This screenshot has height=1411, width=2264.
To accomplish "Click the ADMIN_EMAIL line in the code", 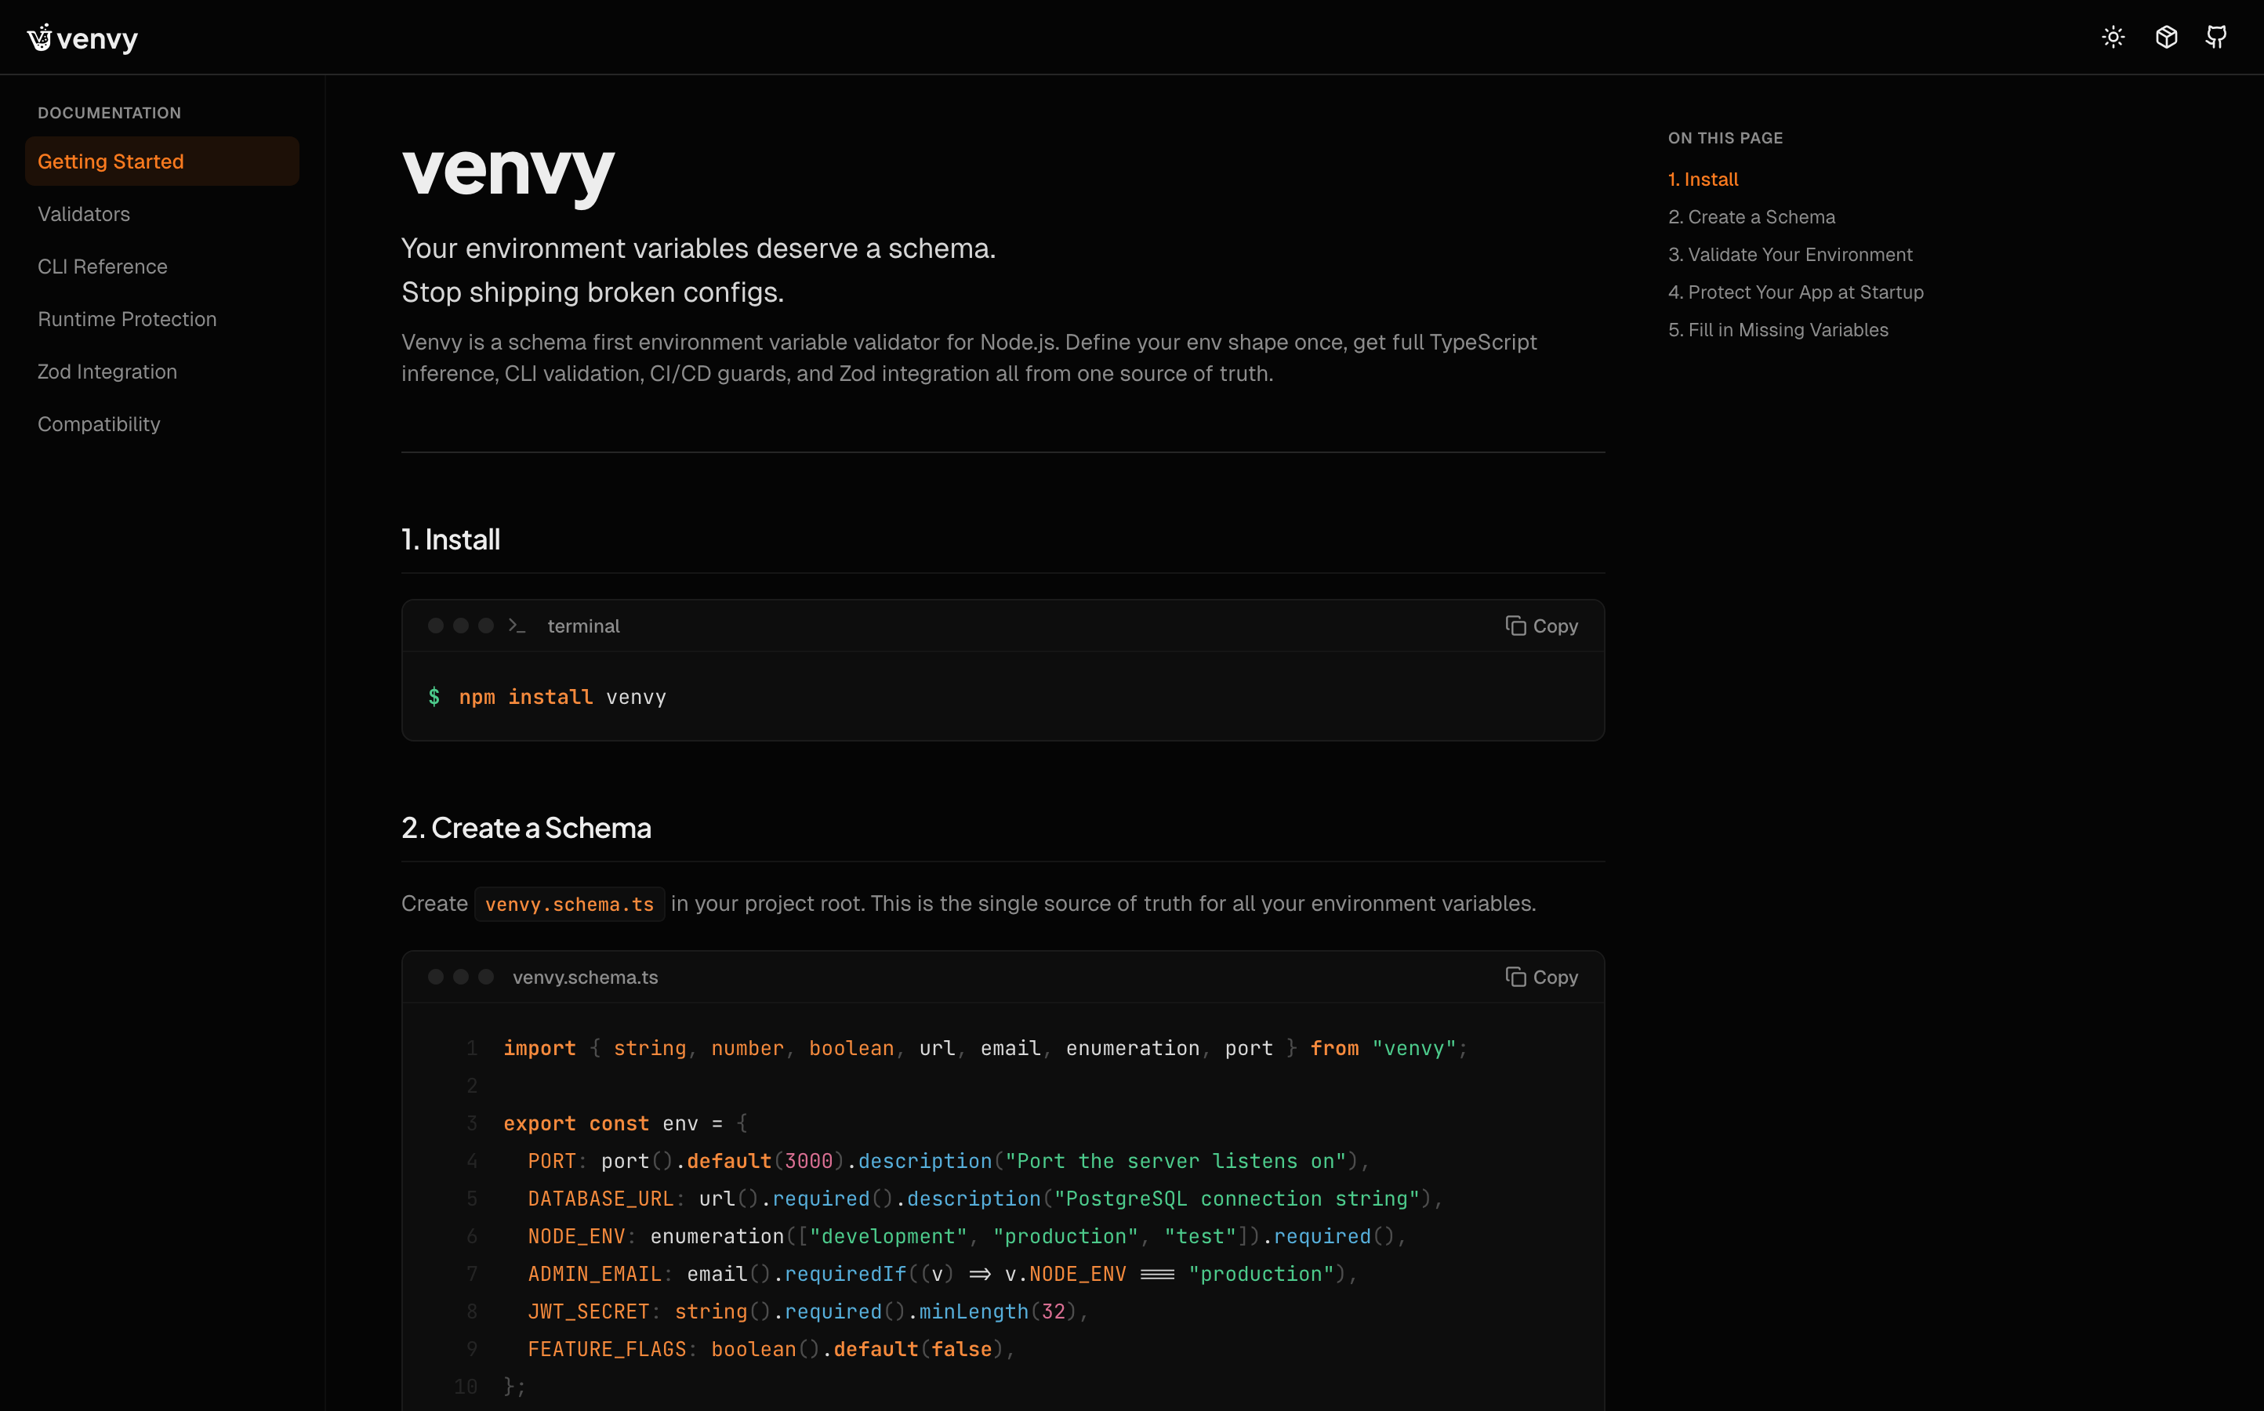I will click(x=942, y=1274).
